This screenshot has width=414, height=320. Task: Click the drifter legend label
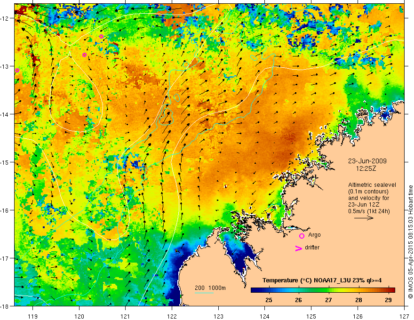(312, 248)
